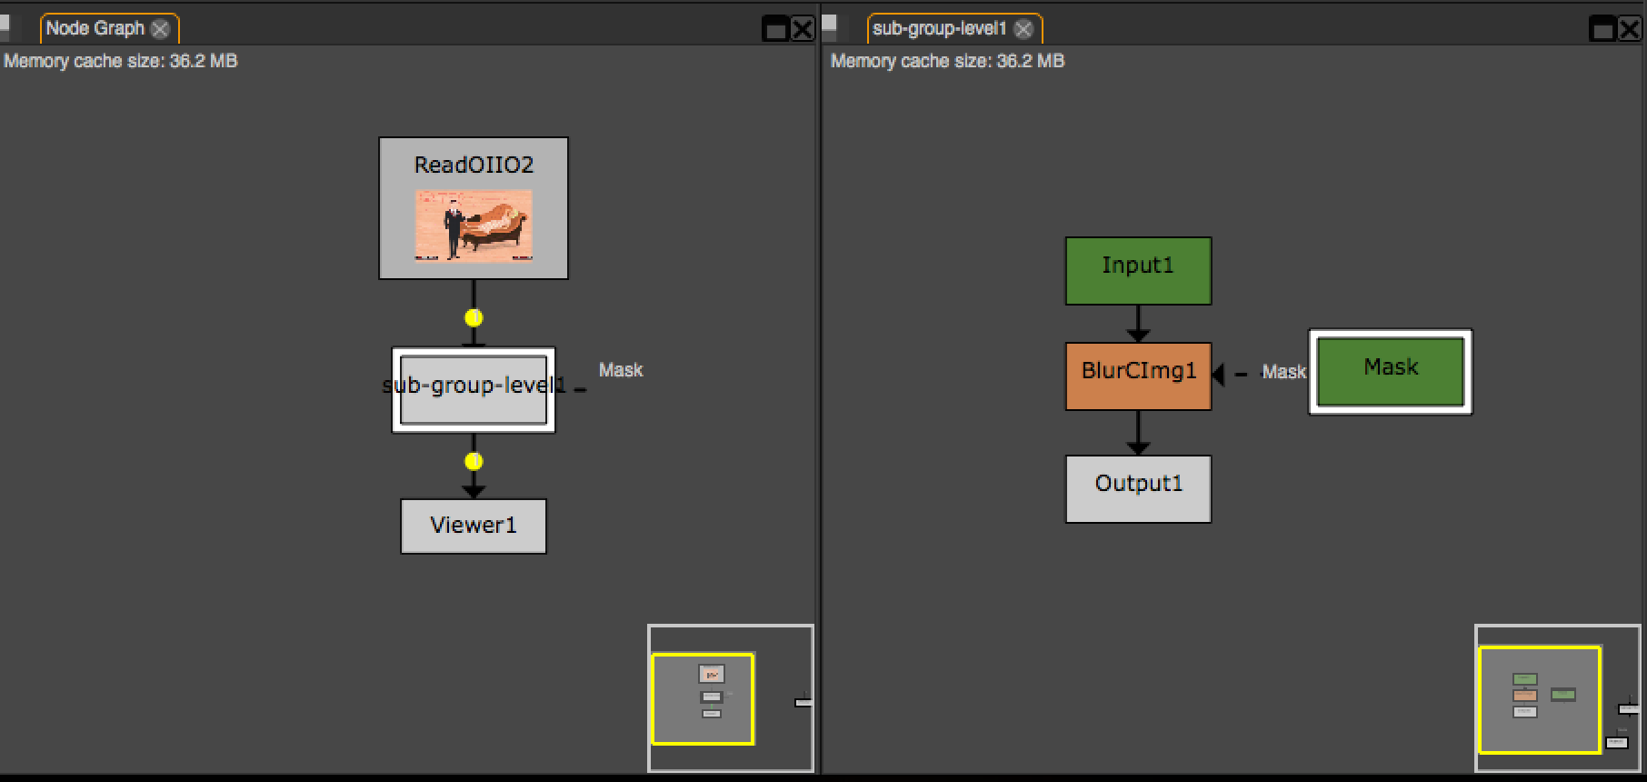Click yellow dot below the ReadOIIO2 node
The image size is (1647, 782).
coord(474,317)
